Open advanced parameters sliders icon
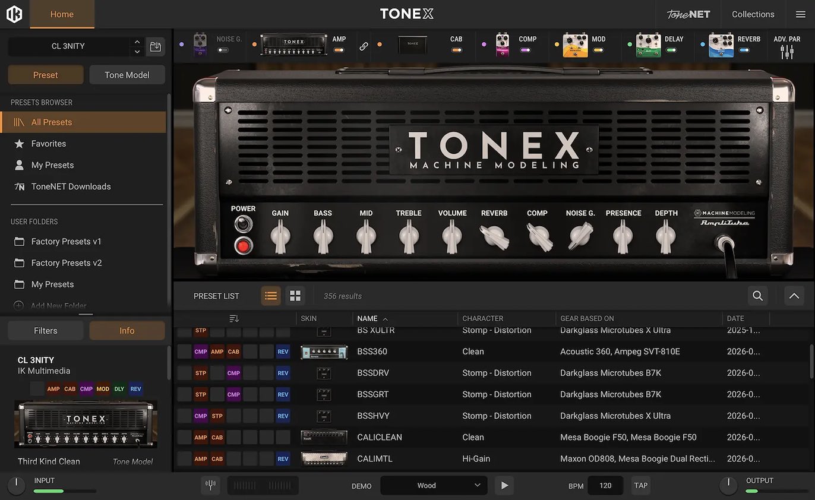The width and height of the screenshot is (815, 500). (787, 52)
